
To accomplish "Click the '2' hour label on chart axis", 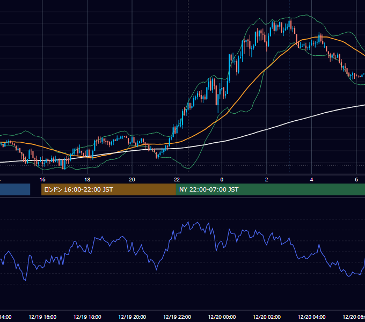I will (267, 180).
